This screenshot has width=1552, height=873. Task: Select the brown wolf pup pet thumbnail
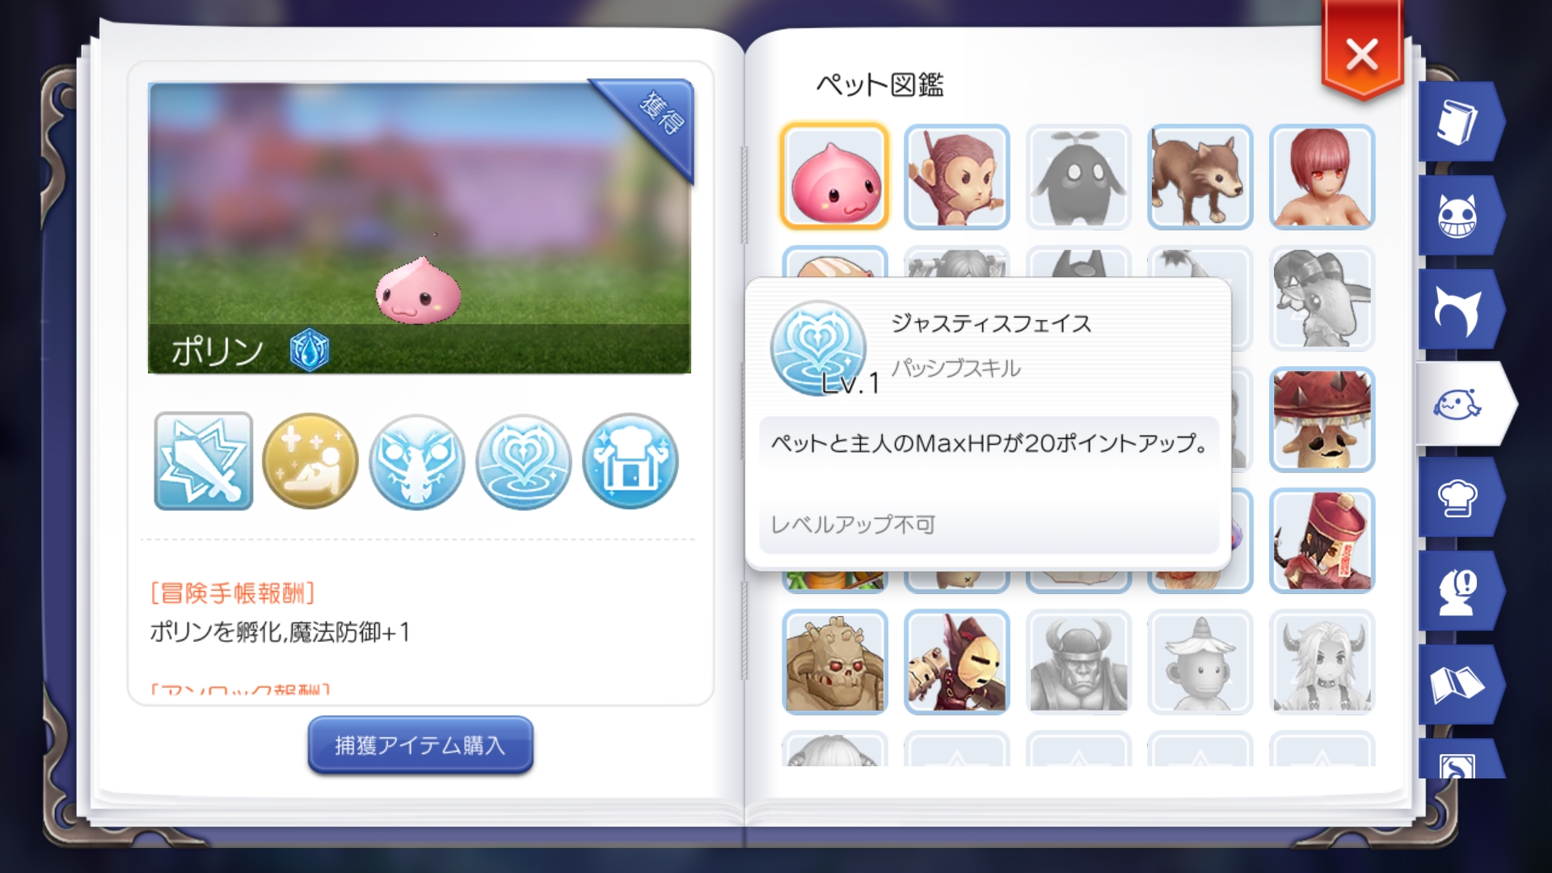(1200, 176)
